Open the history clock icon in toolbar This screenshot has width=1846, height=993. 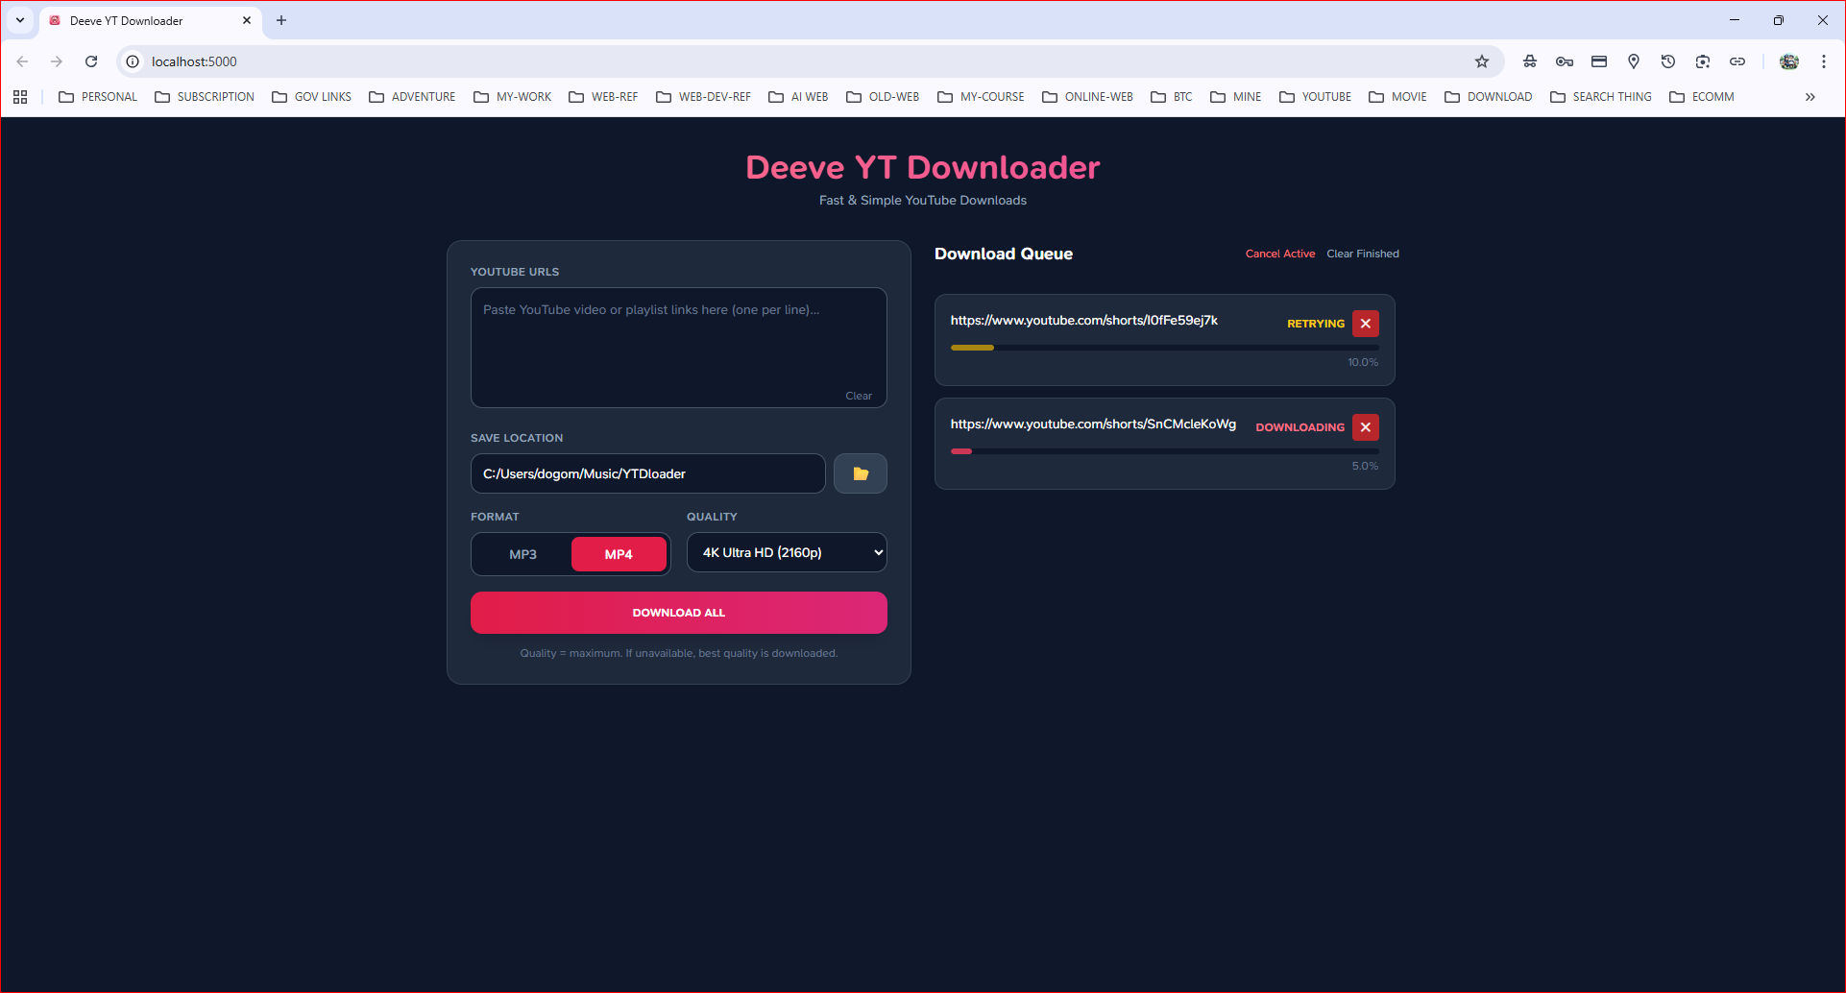(1668, 61)
